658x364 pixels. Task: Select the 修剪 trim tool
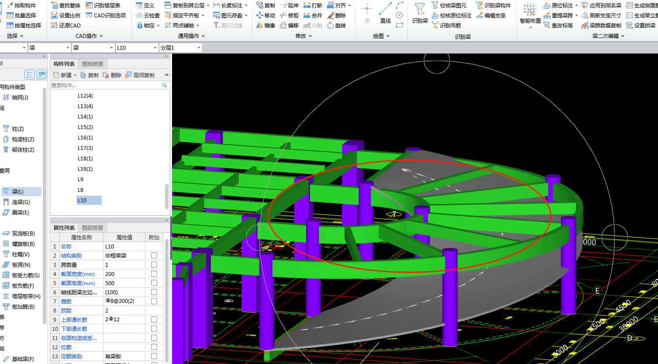tap(289, 15)
